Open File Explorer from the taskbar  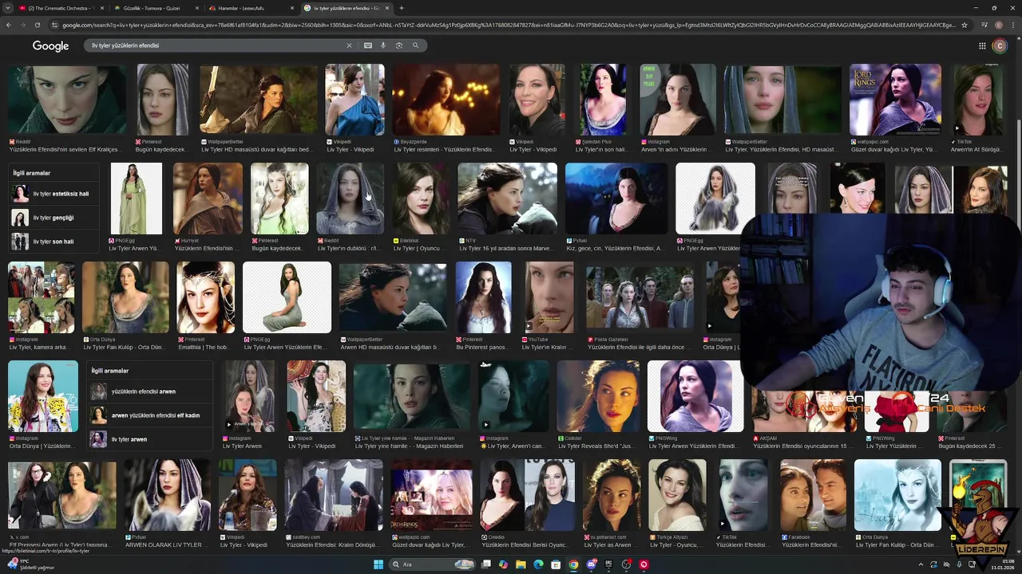[x=521, y=564]
